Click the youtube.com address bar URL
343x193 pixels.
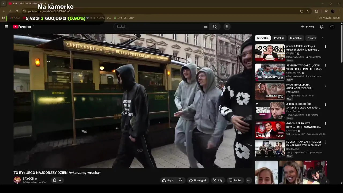click(49, 11)
